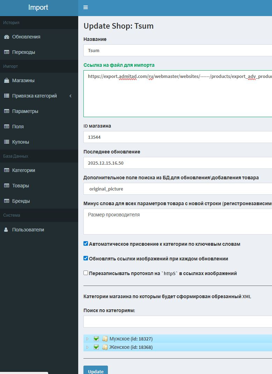This screenshot has width=272, height=374.
Task: Click the icon beside Параметры
Action: click(6, 111)
